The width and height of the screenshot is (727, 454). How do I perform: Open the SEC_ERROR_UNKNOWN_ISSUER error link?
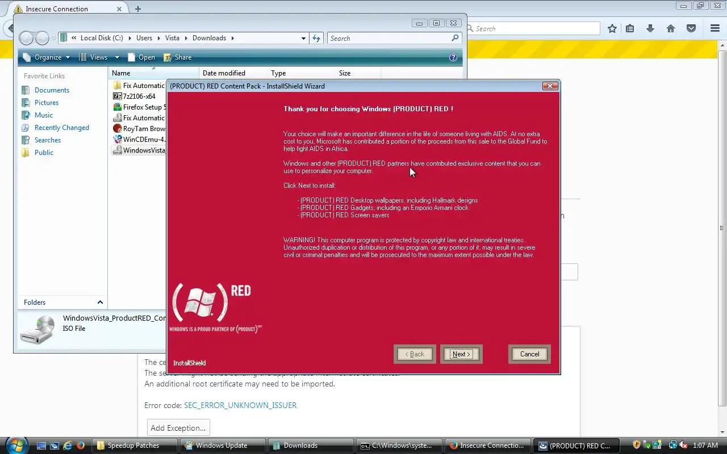click(x=240, y=405)
